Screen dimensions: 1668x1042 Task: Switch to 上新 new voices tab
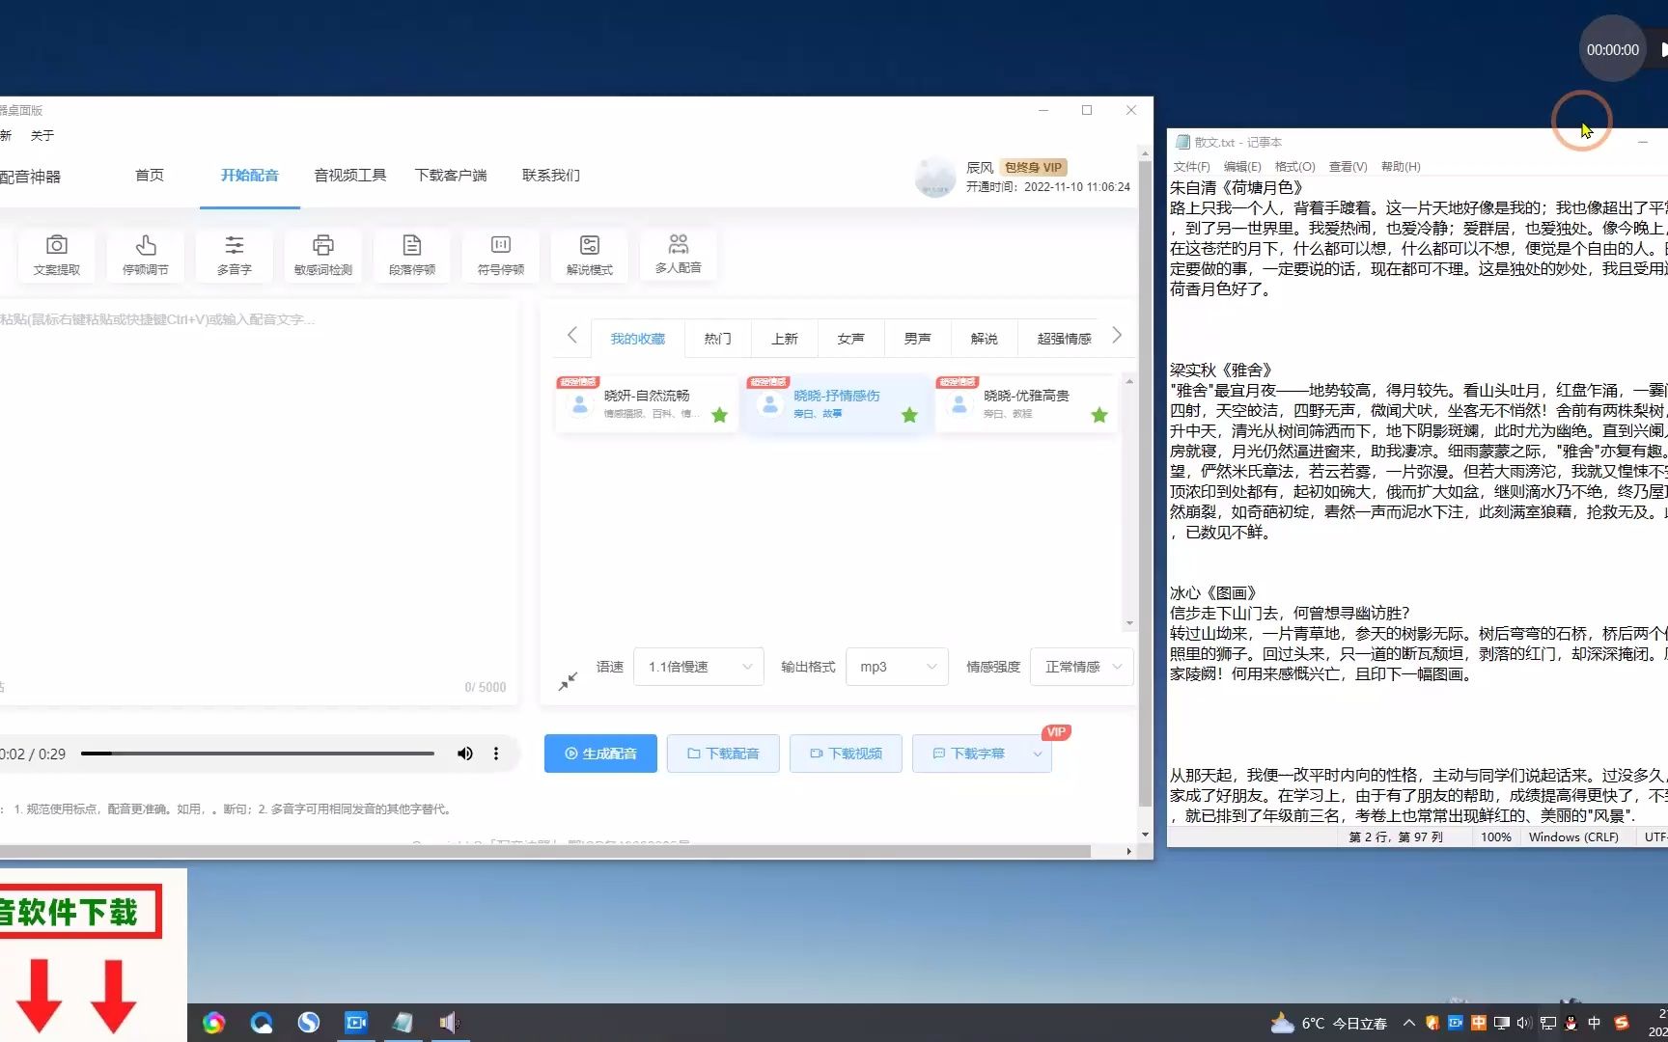click(x=784, y=339)
